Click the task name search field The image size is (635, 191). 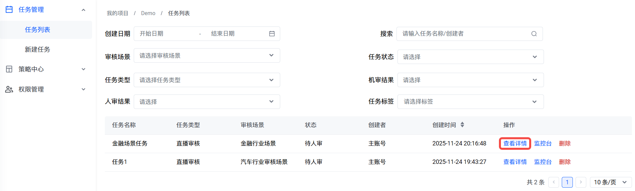[x=464, y=34]
